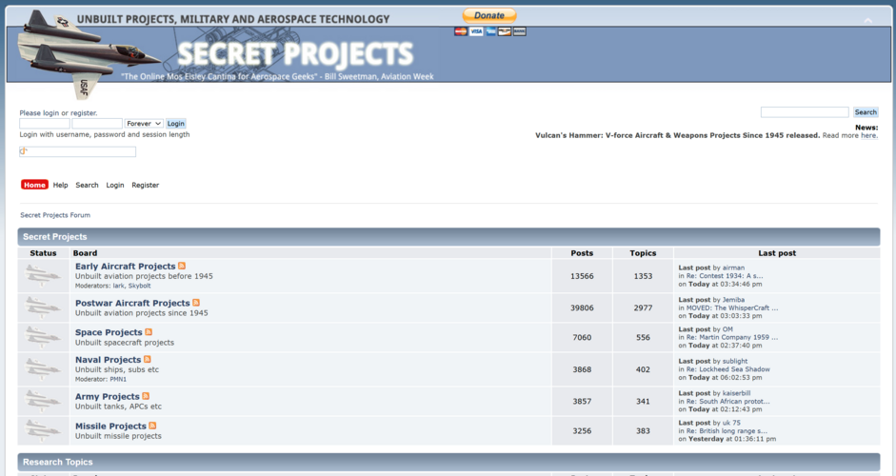Click the status aircraft icon for Postwar Aircraft Projects
This screenshot has width=896, height=476.
(43, 308)
